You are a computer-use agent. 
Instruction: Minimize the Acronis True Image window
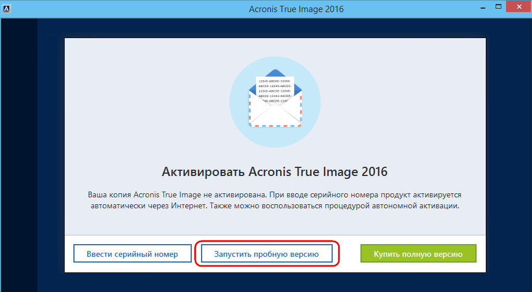(483, 8)
